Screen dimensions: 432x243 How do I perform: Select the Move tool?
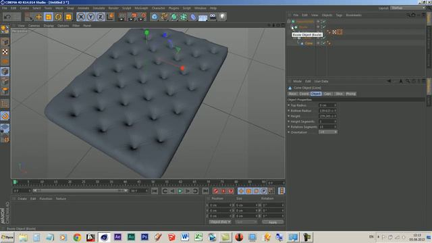[x=38, y=17]
